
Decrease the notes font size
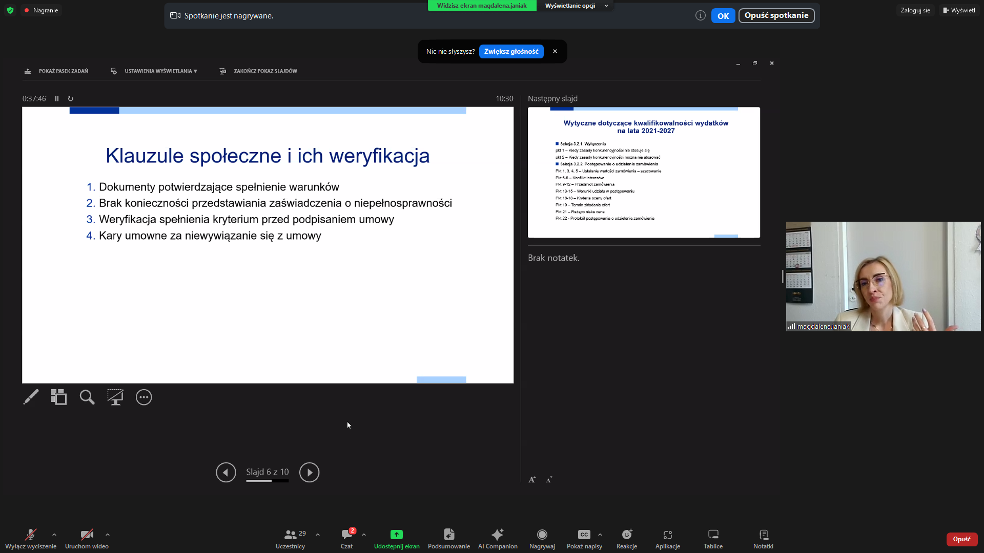549,479
